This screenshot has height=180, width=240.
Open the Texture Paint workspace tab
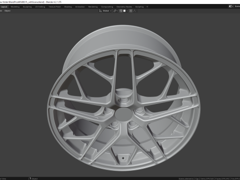(x=54, y=7)
